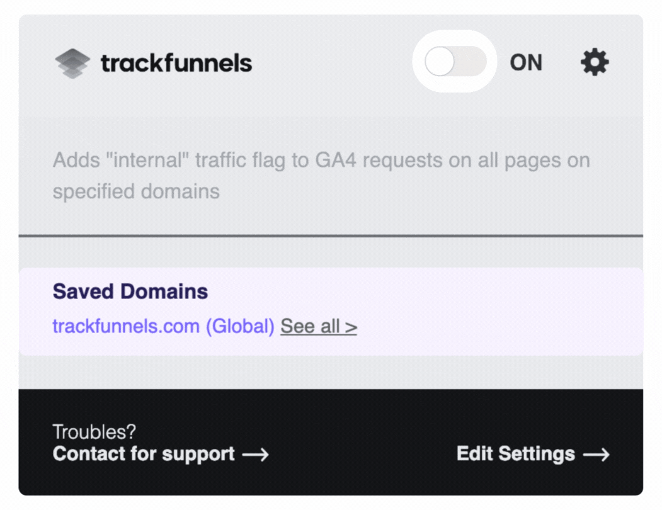Click the arrow beside Contact for support
The height and width of the screenshot is (510, 662).
(x=255, y=455)
